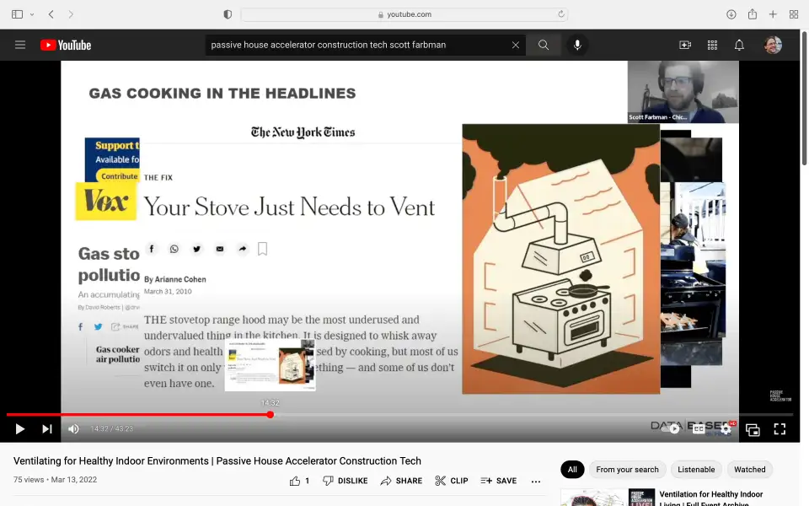Mute the video volume
The width and height of the screenshot is (809, 506).
pyautogui.click(x=73, y=429)
